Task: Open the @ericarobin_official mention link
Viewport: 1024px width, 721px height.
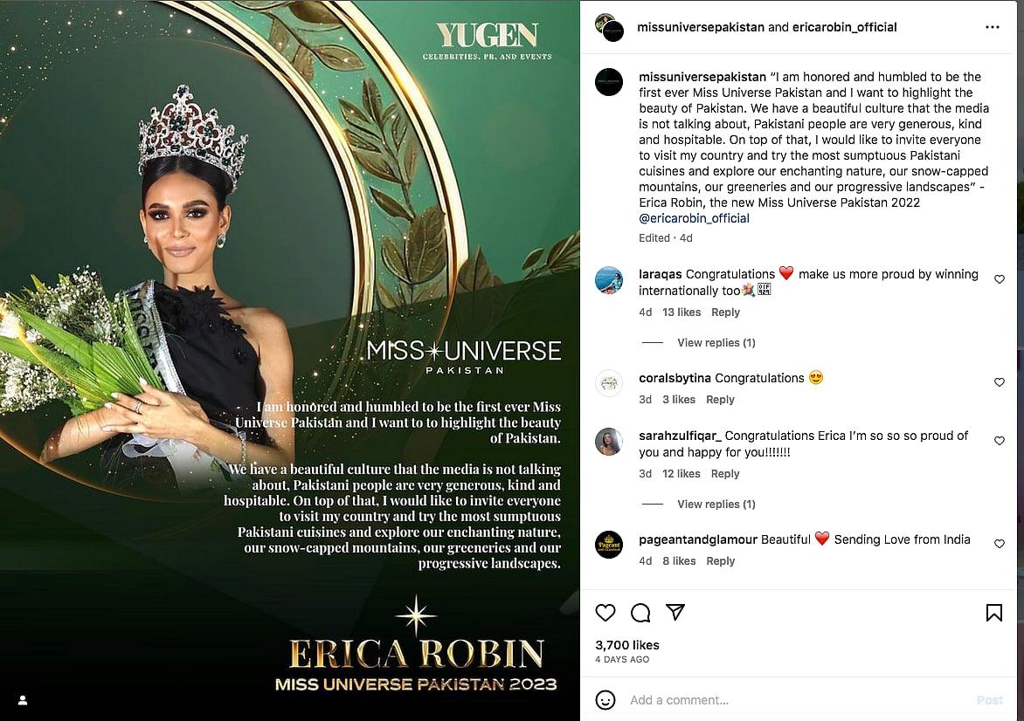Action: pos(694,218)
